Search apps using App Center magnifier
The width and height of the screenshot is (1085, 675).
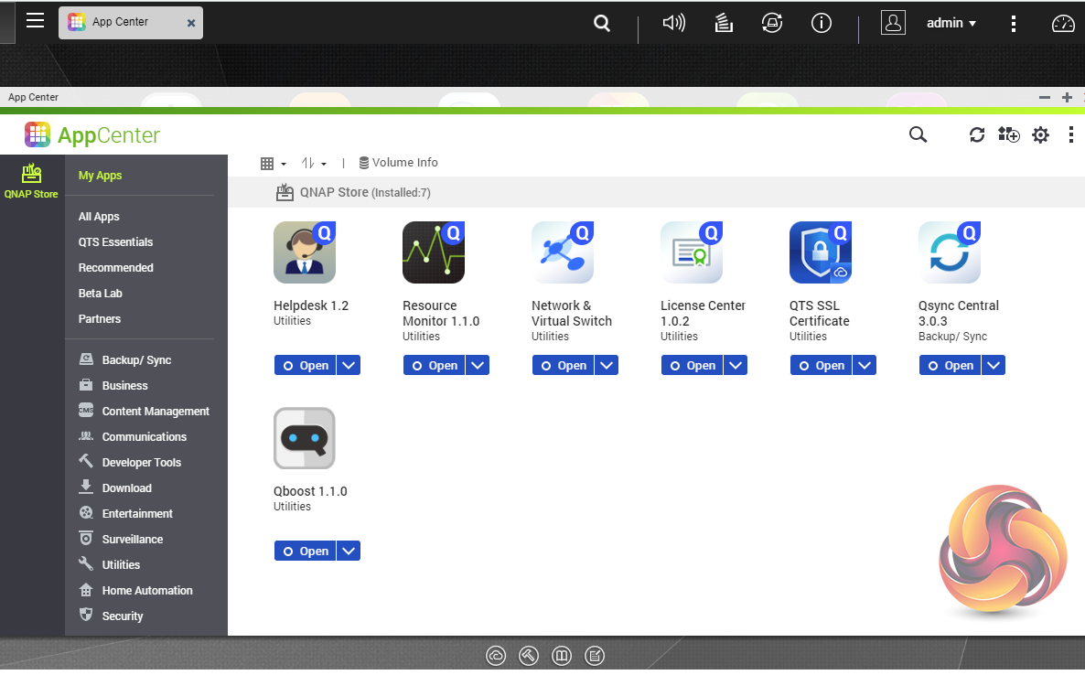918,134
